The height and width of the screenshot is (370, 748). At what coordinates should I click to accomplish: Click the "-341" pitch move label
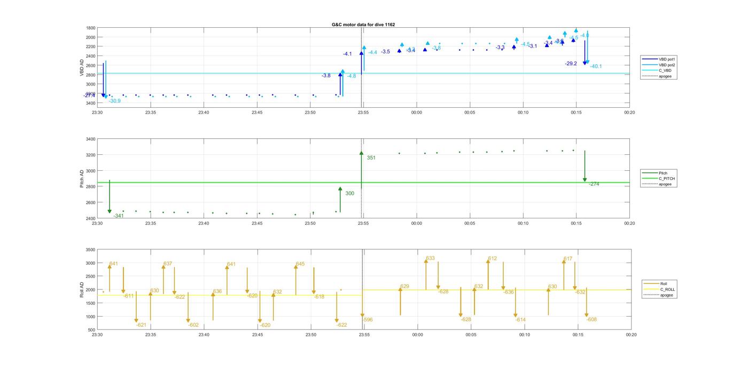(119, 216)
